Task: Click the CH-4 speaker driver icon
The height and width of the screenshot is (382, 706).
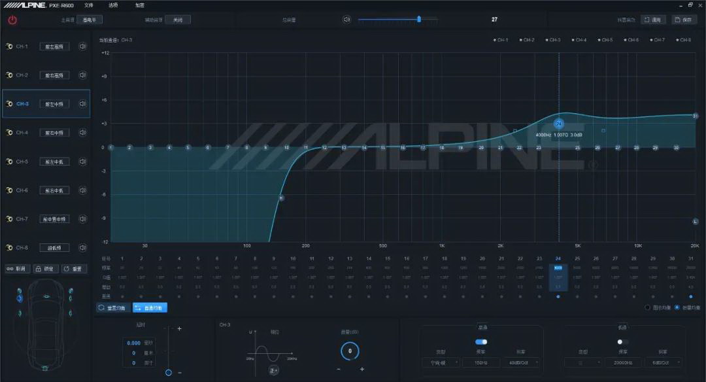Action: 9,132
